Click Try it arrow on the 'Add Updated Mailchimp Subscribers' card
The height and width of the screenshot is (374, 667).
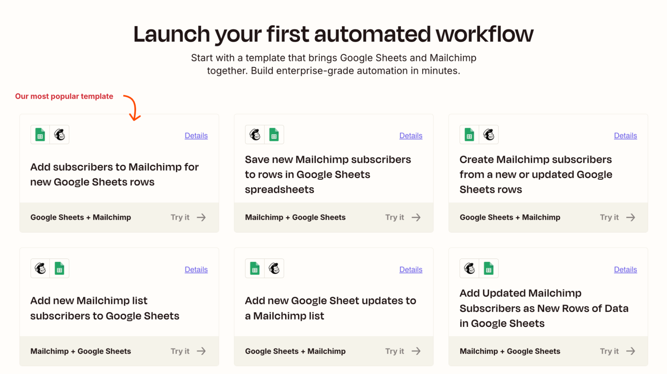click(630, 351)
